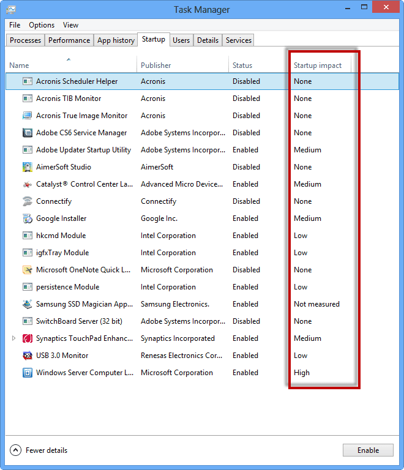
Task: Click the Fewer details label
Action: click(x=47, y=450)
